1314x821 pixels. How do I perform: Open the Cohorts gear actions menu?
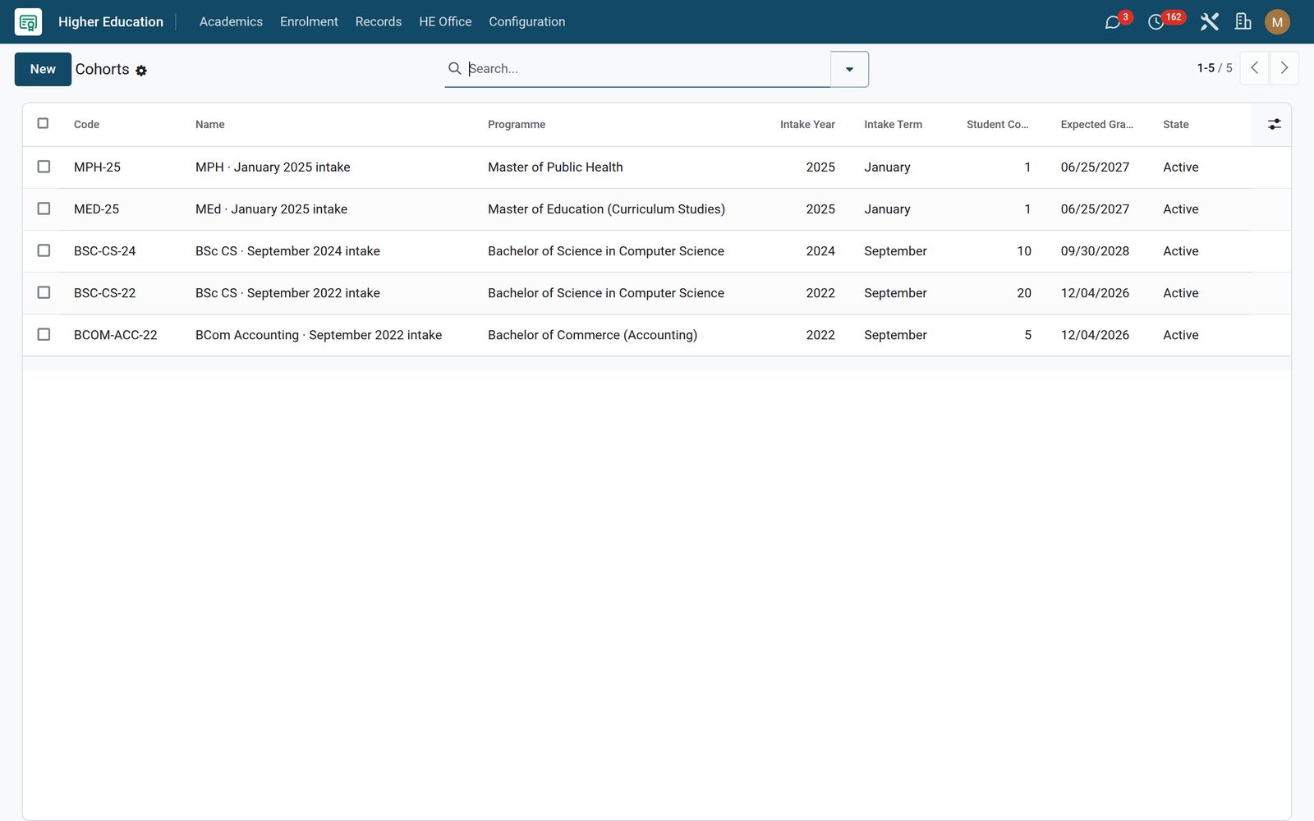[x=141, y=71]
